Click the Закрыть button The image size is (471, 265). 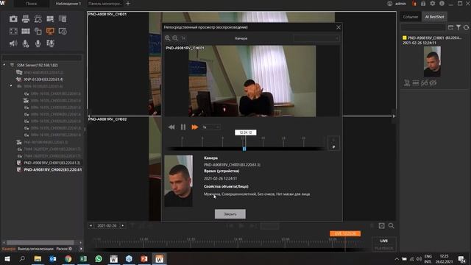pyautogui.click(x=230, y=214)
